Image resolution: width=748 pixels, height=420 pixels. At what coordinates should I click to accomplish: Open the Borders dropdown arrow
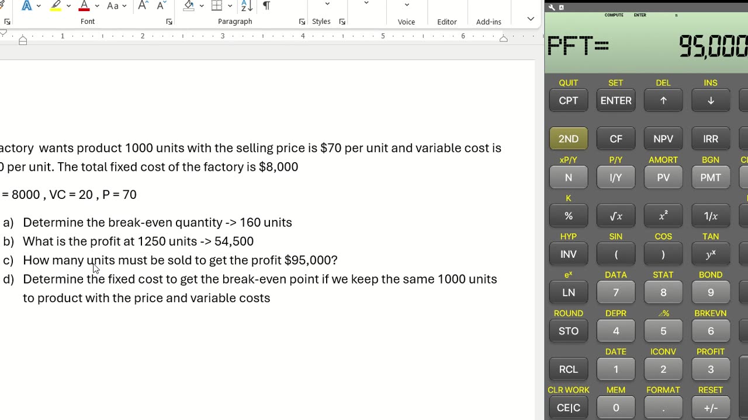coord(230,6)
